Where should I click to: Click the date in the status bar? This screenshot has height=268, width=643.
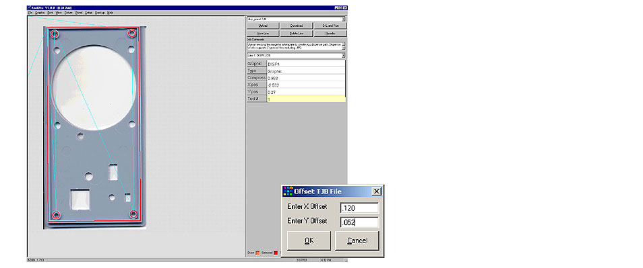point(301,260)
